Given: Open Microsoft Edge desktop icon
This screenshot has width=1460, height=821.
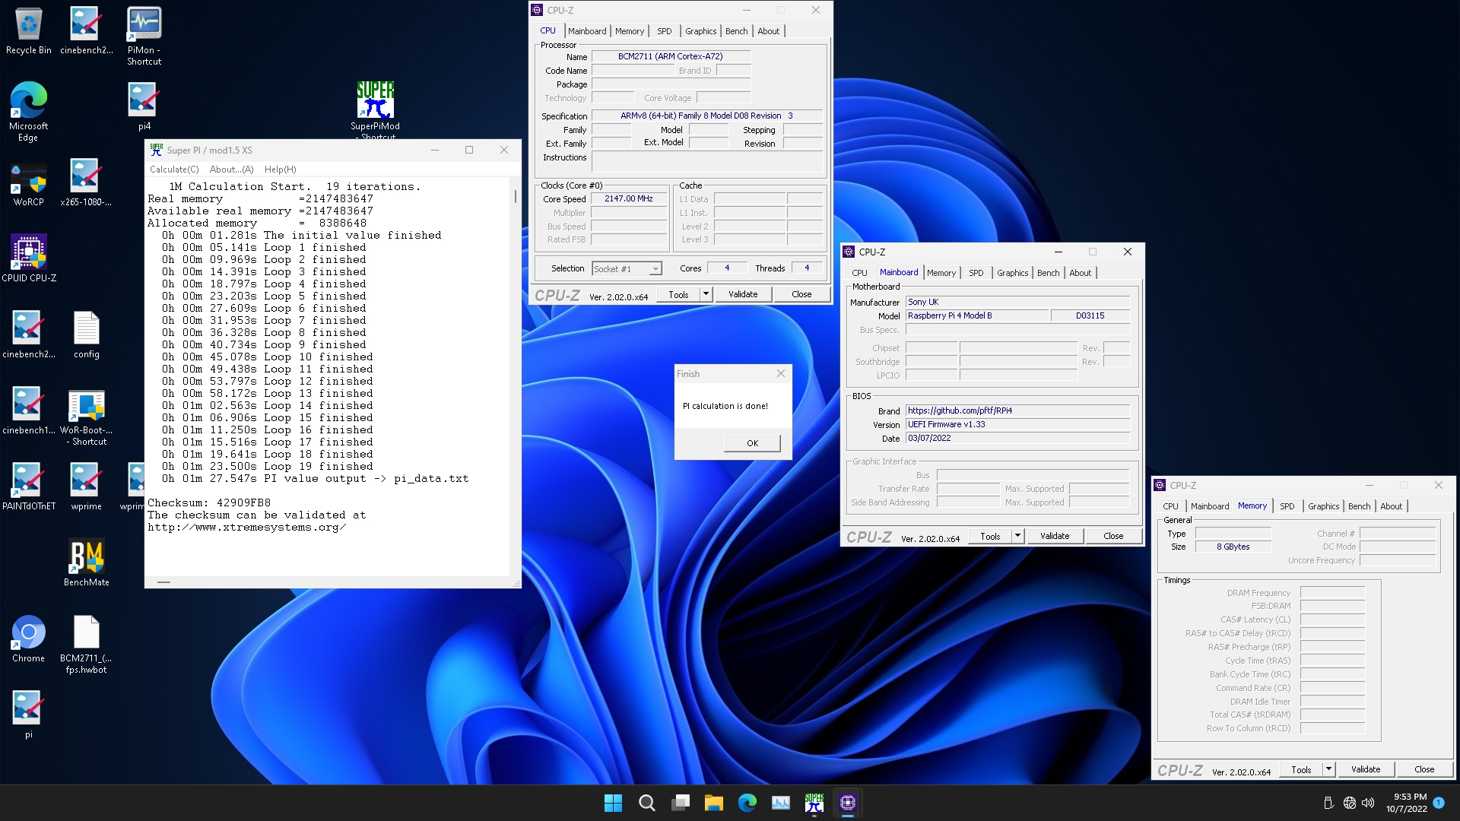Looking at the screenshot, I should 28,111.
